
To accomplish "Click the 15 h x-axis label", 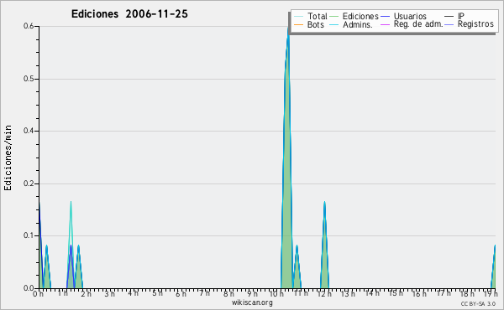I will (x=396, y=293).
